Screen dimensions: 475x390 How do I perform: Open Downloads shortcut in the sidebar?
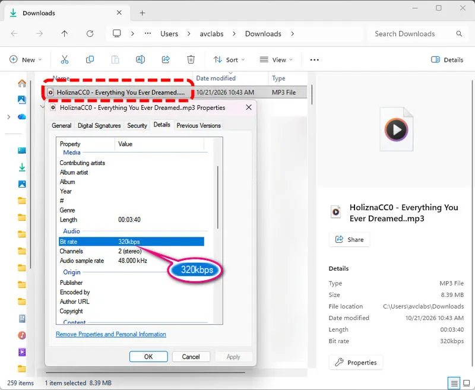point(22,167)
